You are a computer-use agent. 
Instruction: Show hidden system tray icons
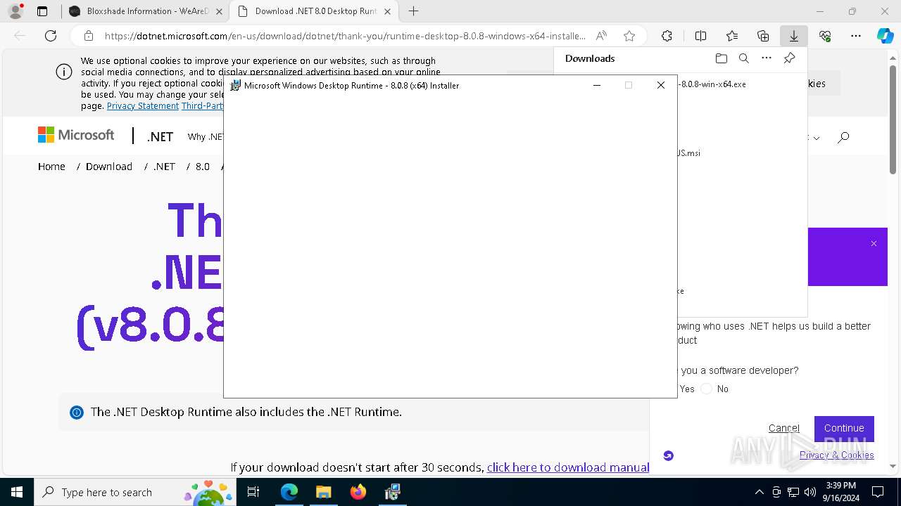tap(759, 492)
